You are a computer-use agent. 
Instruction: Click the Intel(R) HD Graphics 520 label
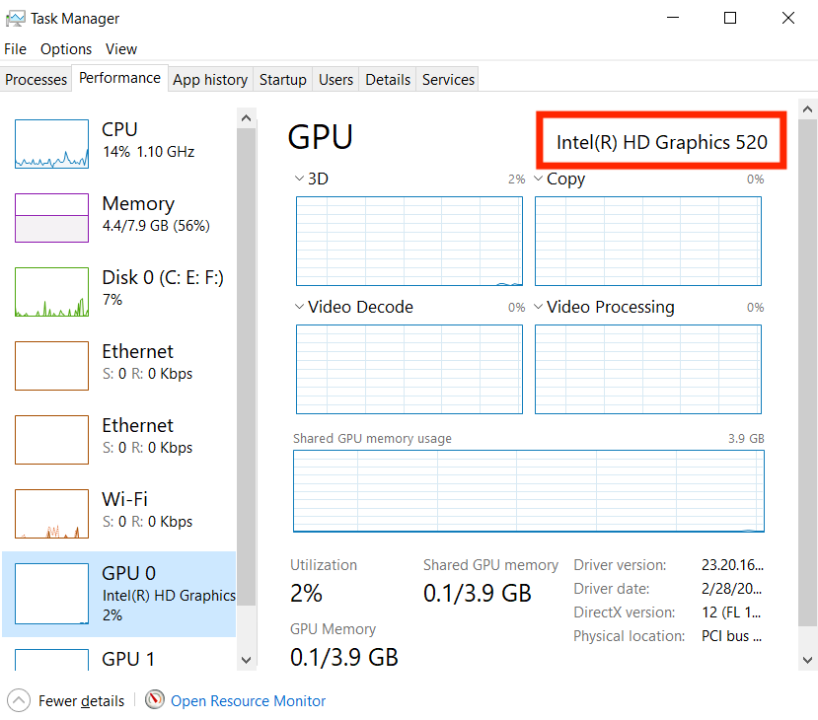tap(661, 142)
